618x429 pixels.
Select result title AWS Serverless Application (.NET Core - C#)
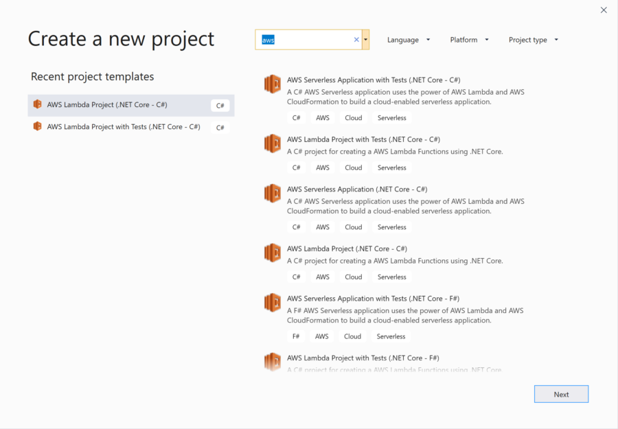pyautogui.click(x=357, y=189)
